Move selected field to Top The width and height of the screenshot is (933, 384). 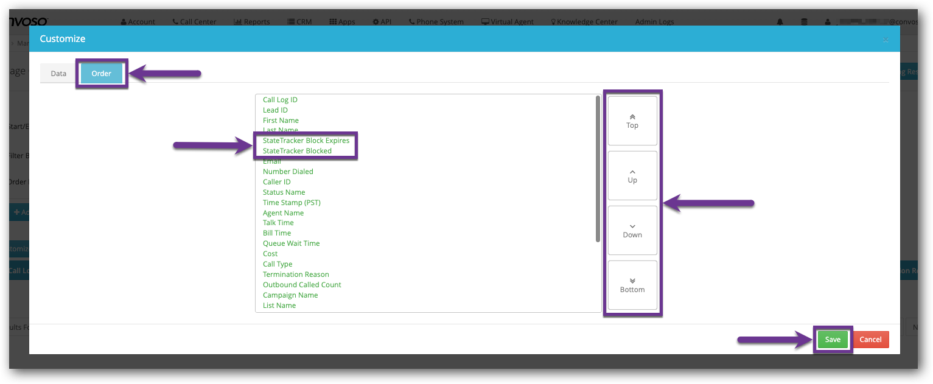coord(632,120)
